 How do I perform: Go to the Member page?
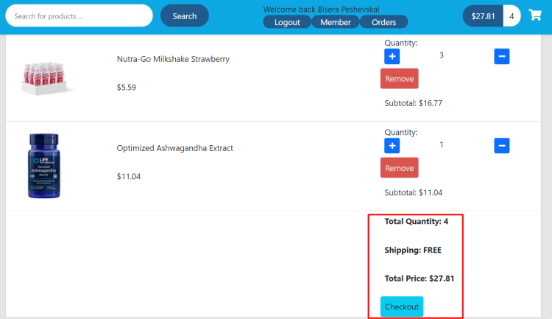click(335, 22)
